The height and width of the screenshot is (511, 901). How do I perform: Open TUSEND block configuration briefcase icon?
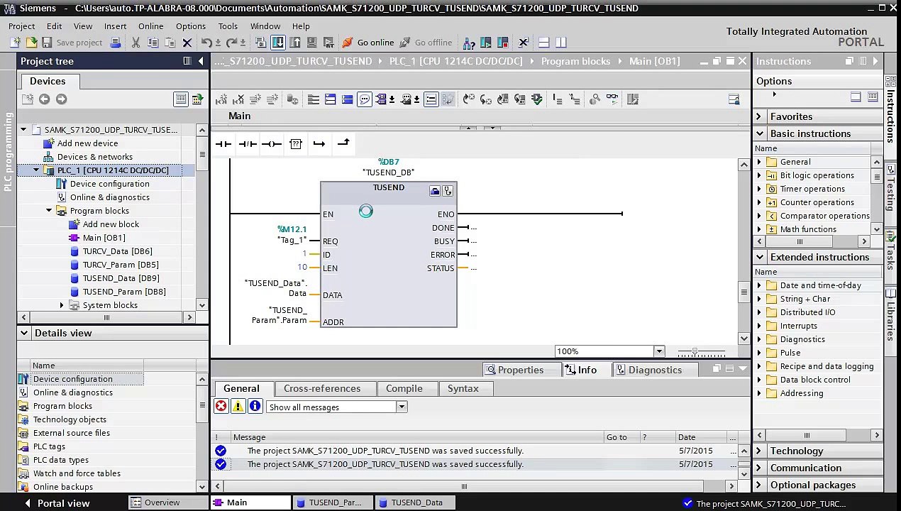pyautogui.click(x=435, y=191)
